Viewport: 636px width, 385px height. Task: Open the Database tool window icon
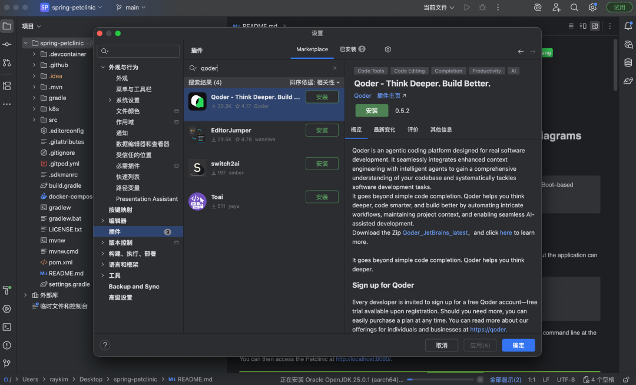click(628, 62)
